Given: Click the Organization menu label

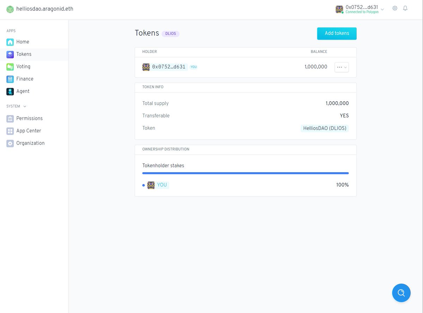Looking at the screenshot, I should click(x=30, y=143).
